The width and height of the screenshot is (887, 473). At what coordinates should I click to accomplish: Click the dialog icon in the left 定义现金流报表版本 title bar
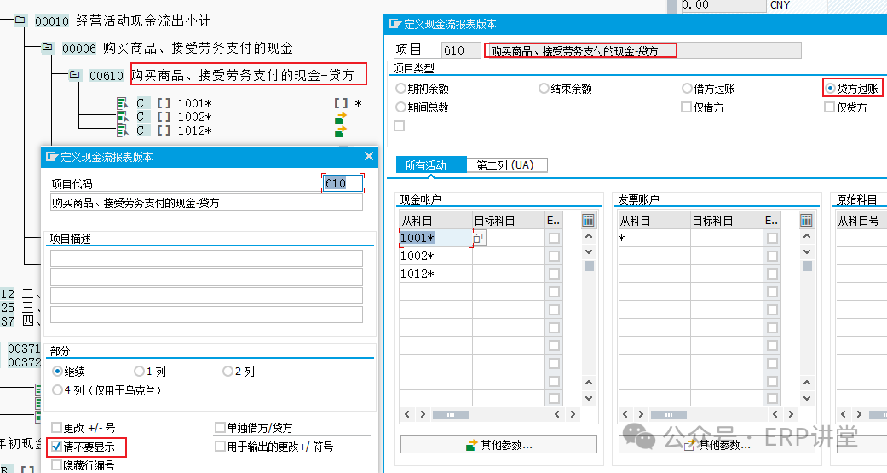pyautogui.click(x=51, y=157)
